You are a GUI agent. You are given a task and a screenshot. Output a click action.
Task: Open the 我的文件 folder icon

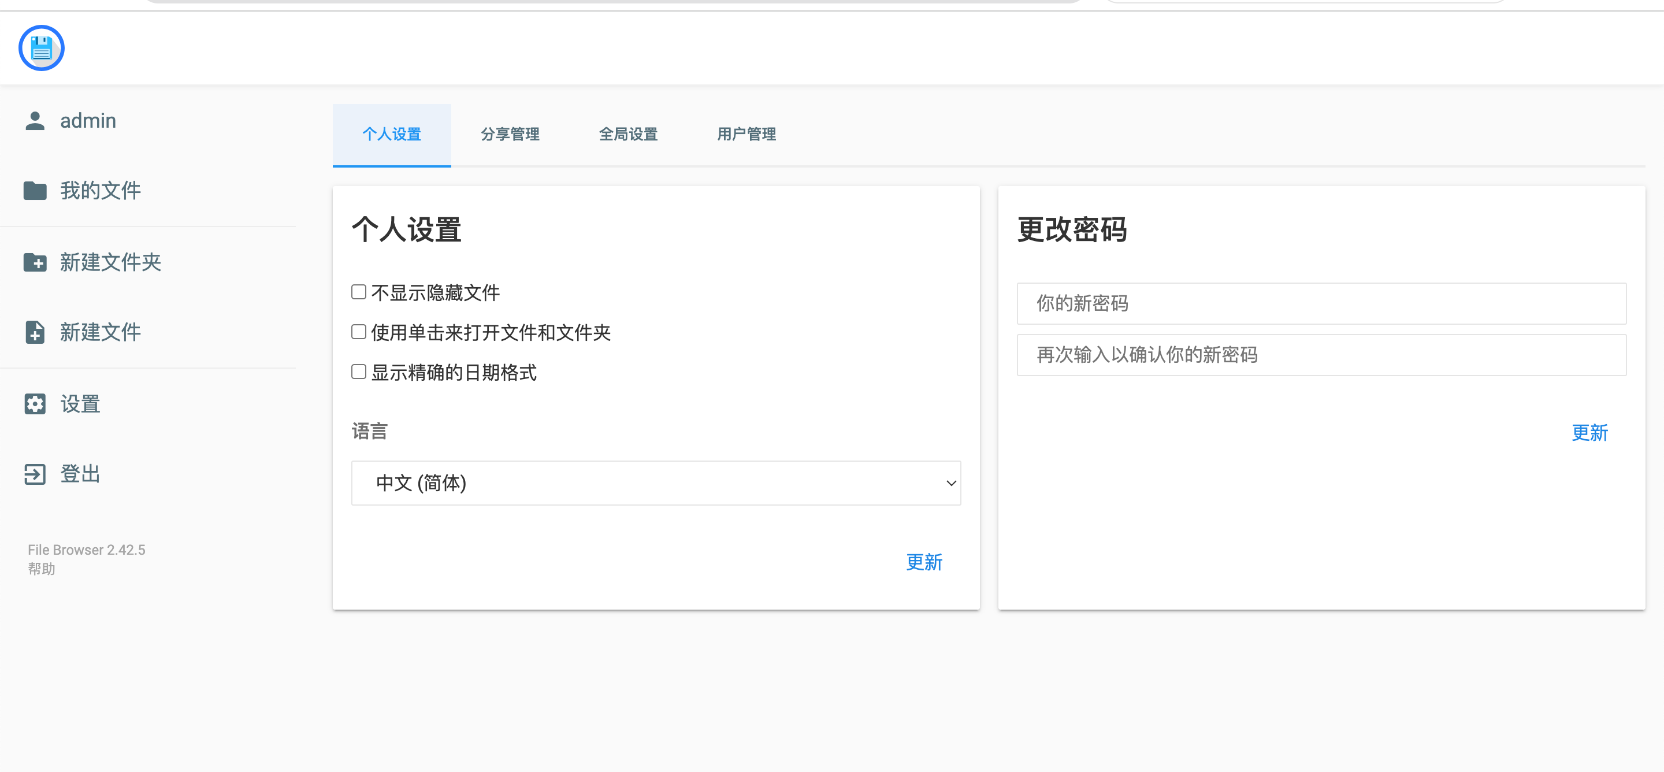[x=35, y=191]
